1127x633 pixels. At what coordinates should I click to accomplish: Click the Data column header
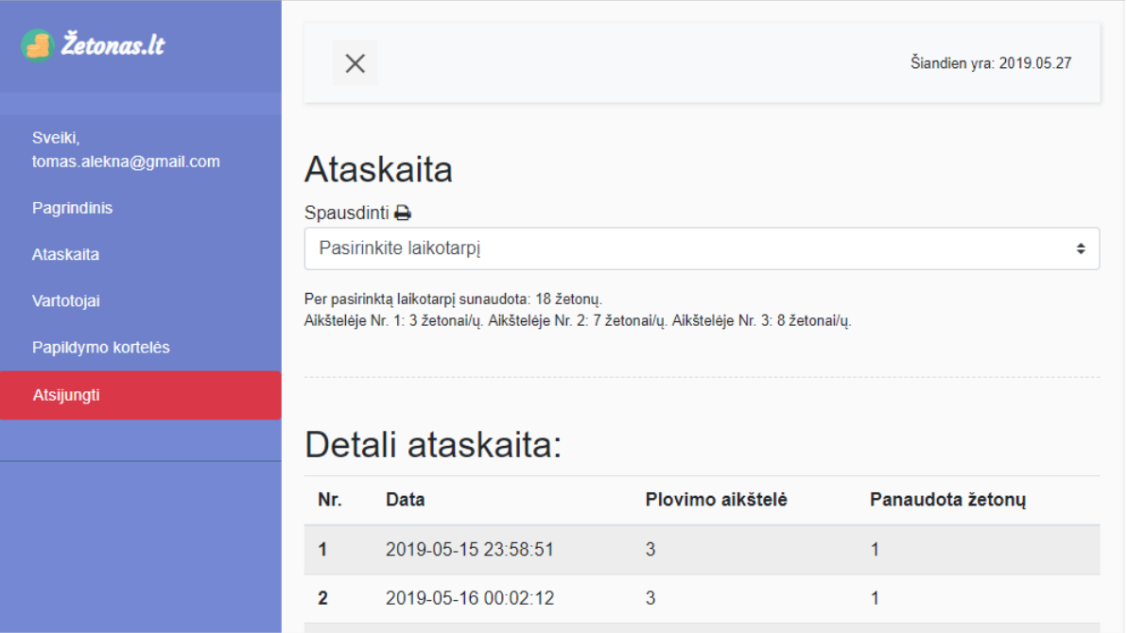(406, 500)
